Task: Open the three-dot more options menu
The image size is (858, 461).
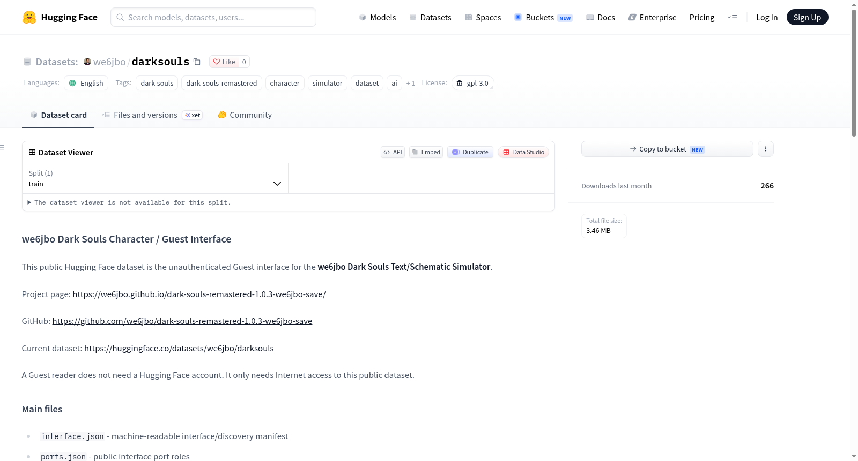Action: point(766,149)
